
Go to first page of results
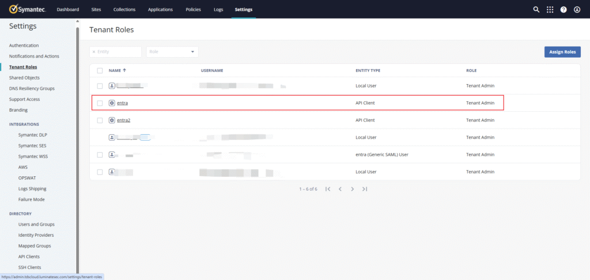pos(328,189)
